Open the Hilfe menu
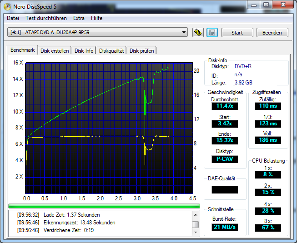 pos(96,18)
